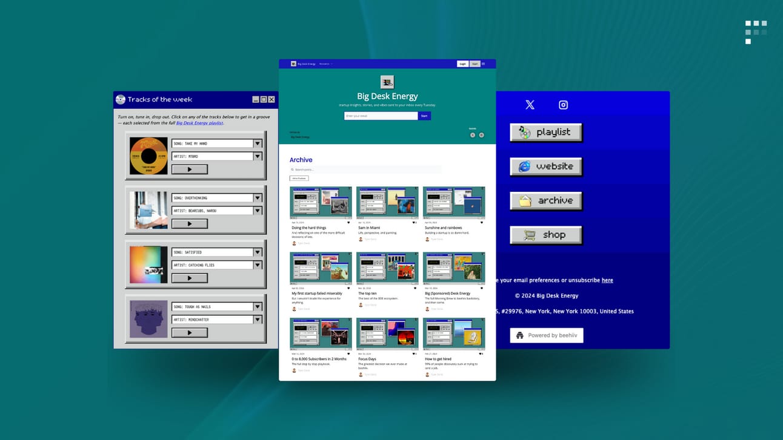Expand the Song: Satisfied dropdown

coord(257,252)
